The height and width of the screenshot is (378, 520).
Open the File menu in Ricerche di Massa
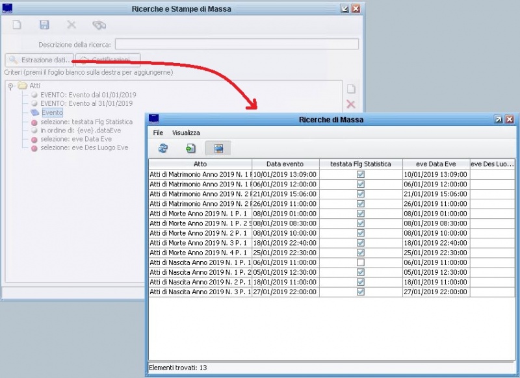(x=158, y=133)
